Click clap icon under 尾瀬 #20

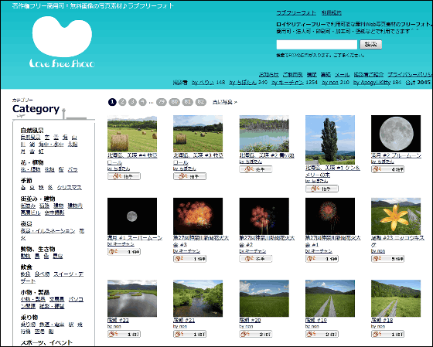pos(256,334)
